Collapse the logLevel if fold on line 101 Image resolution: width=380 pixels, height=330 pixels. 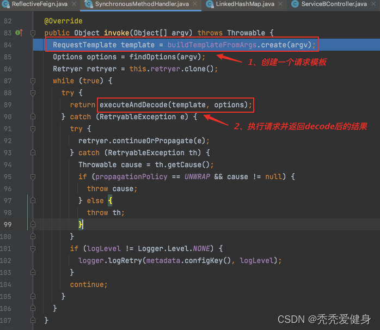tap(33, 249)
